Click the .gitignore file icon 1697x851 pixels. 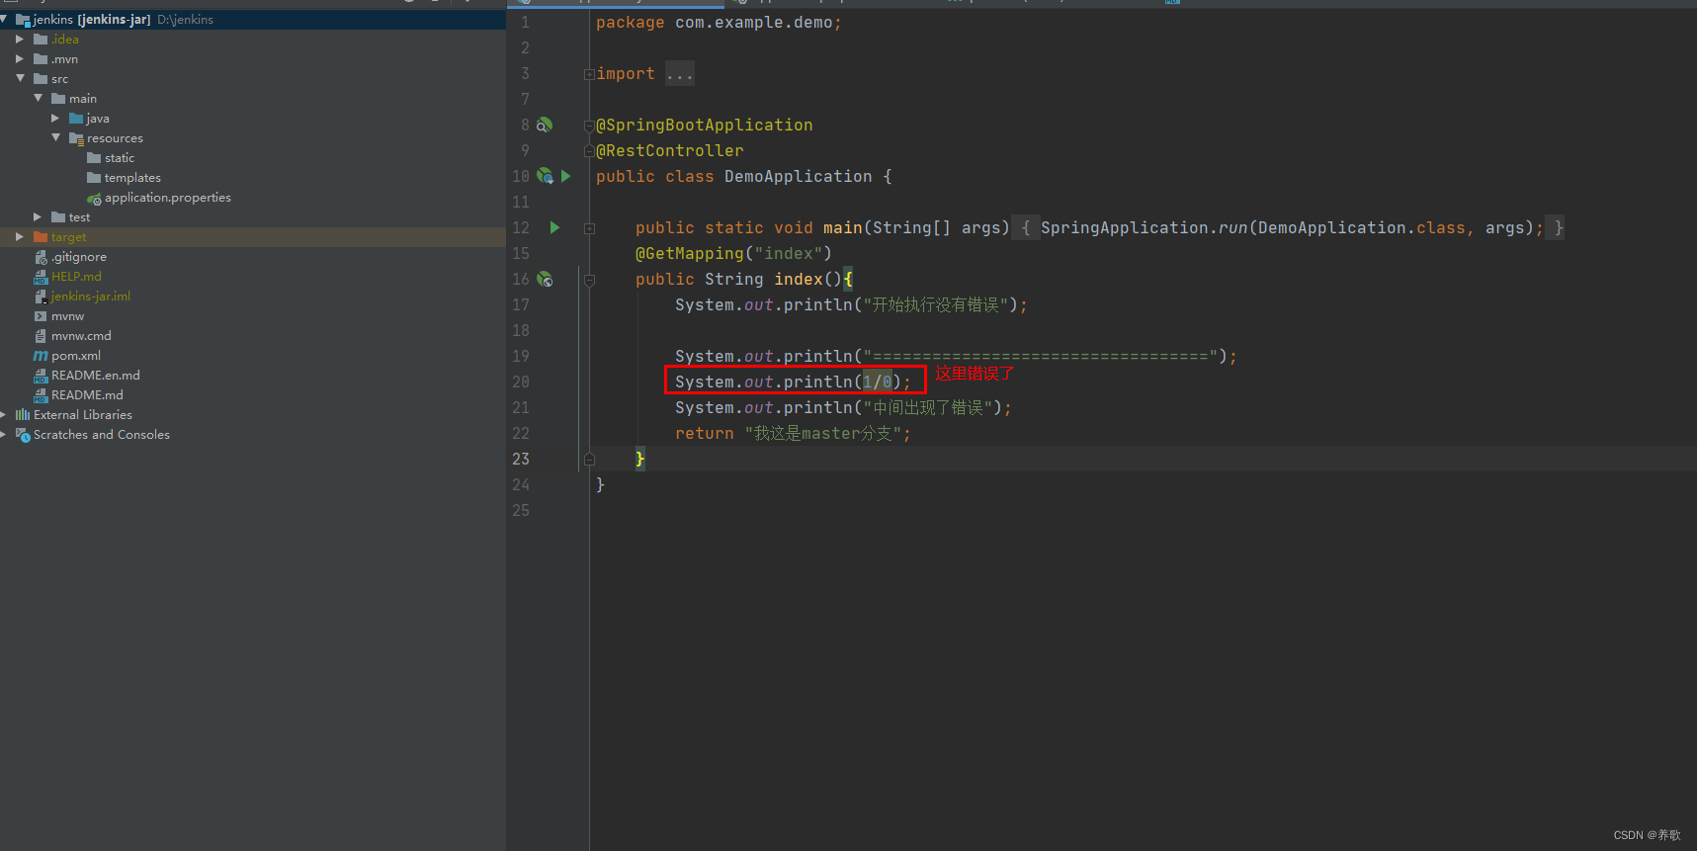tap(41, 257)
